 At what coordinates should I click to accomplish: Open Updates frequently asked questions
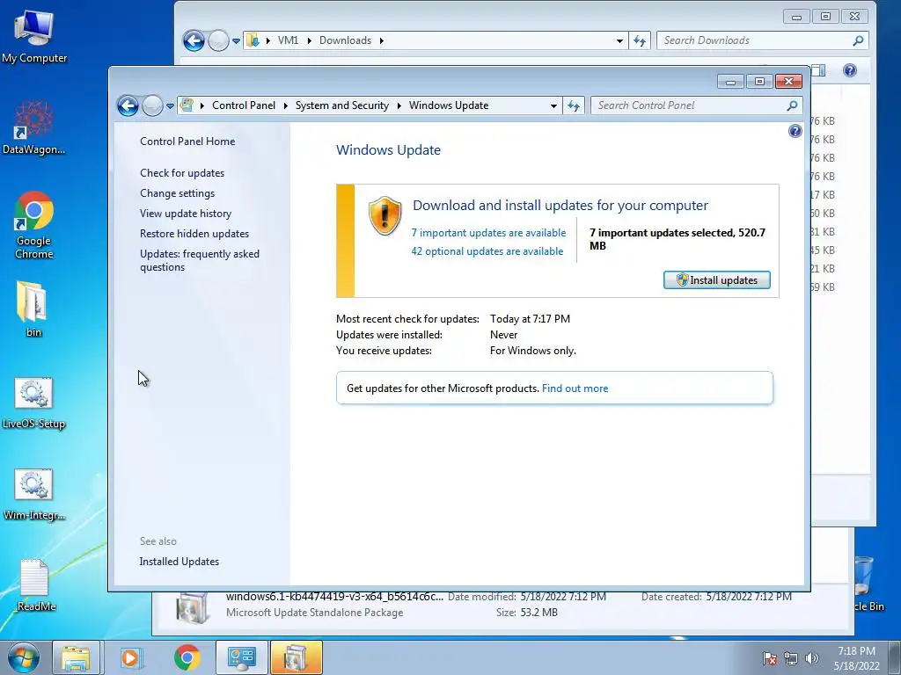click(x=200, y=260)
